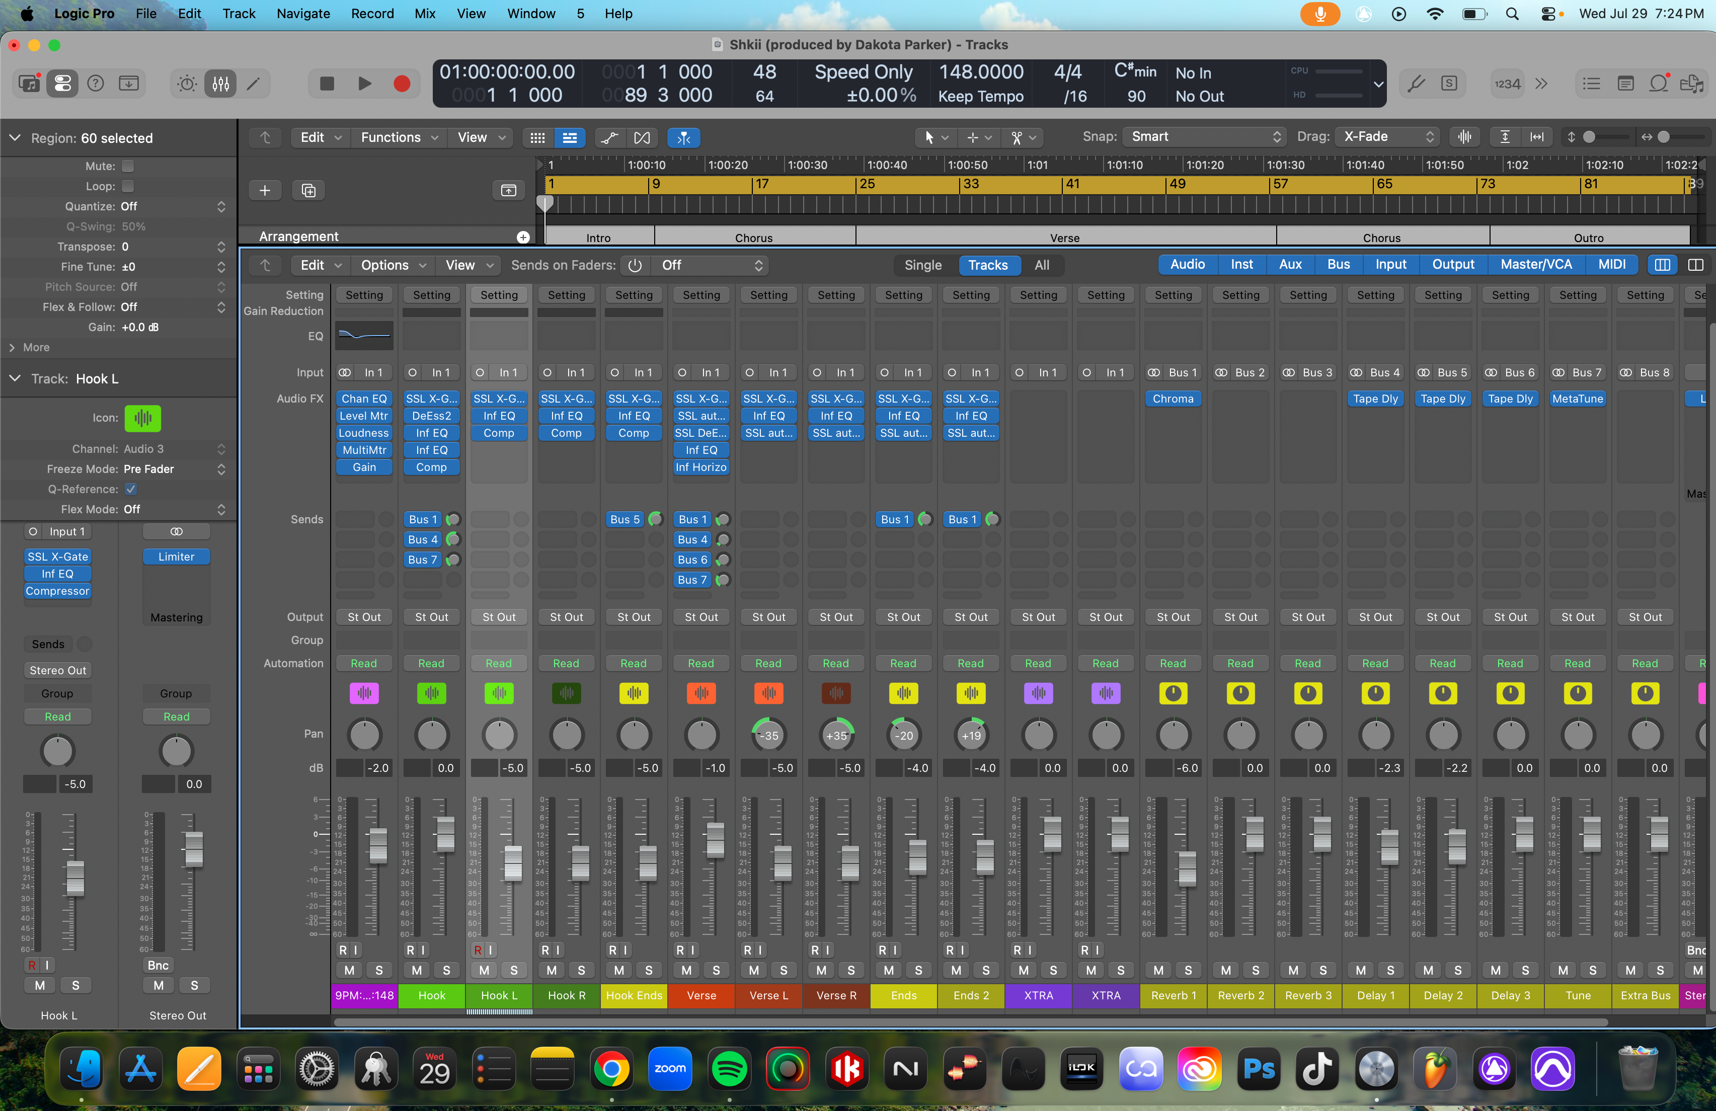Solo the Verse channel strip
Image resolution: width=1716 pixels, height=1111 pixels.
click(716, 971)
